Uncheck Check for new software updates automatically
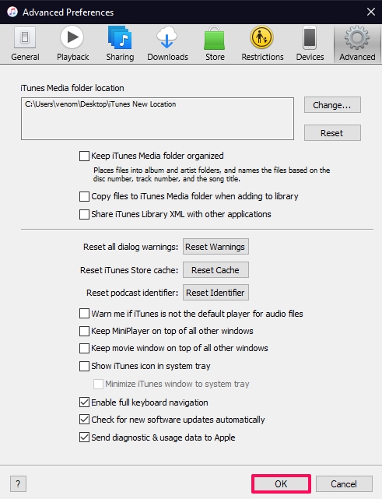The image size is (382, 499). point(84,420)
